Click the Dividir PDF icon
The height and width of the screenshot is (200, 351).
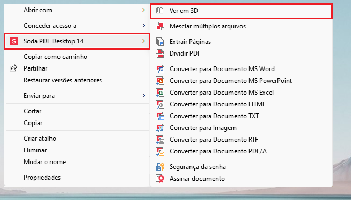(160, 53)
